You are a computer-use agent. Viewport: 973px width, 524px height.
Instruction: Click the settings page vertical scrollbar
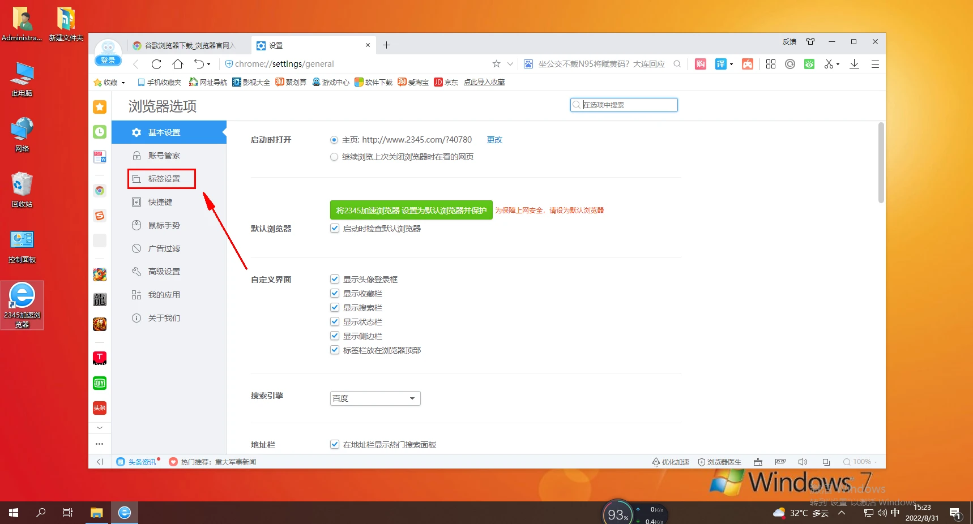pos(881,162)
